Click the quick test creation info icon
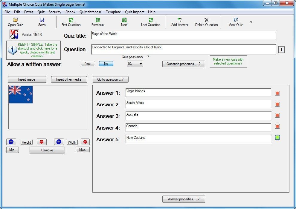The height and width of the screenshot is (209, 296). 12,50
